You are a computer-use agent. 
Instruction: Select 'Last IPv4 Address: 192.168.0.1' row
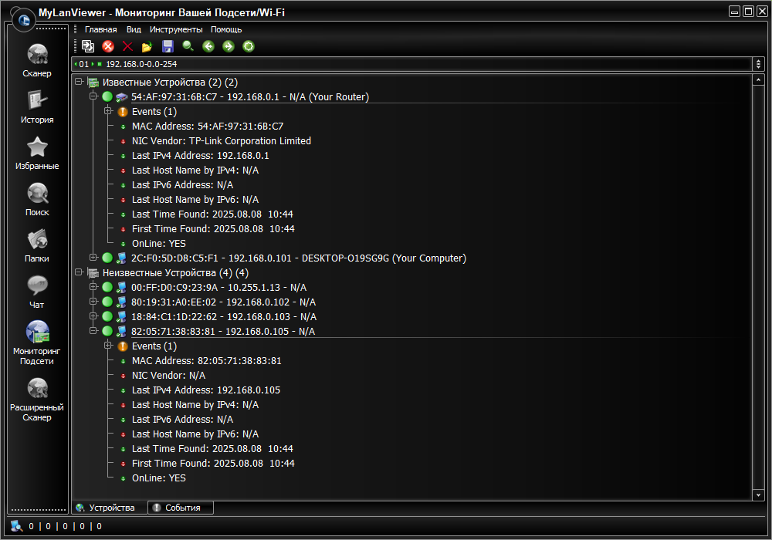(x=200, y=155)
